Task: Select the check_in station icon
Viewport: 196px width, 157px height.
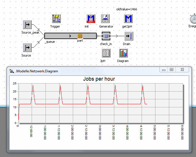Action: point(106,36)
